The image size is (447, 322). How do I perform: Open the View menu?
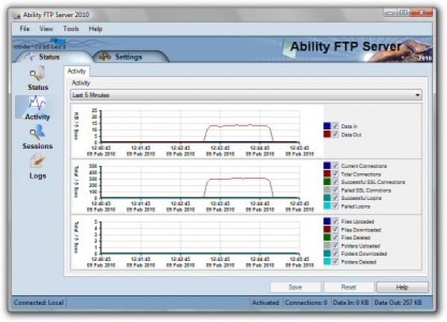[46, 28]
